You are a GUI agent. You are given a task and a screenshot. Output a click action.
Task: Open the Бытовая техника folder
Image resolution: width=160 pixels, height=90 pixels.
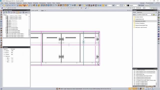[x=139, y=17]
